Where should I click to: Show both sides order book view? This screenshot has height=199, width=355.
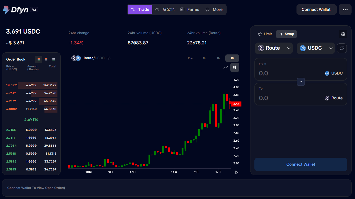click(39, 59)
